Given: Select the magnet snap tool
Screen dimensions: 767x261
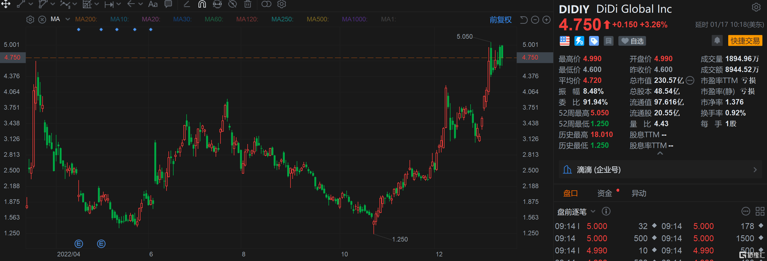Looking at the screenshot, I should (202, 4).
